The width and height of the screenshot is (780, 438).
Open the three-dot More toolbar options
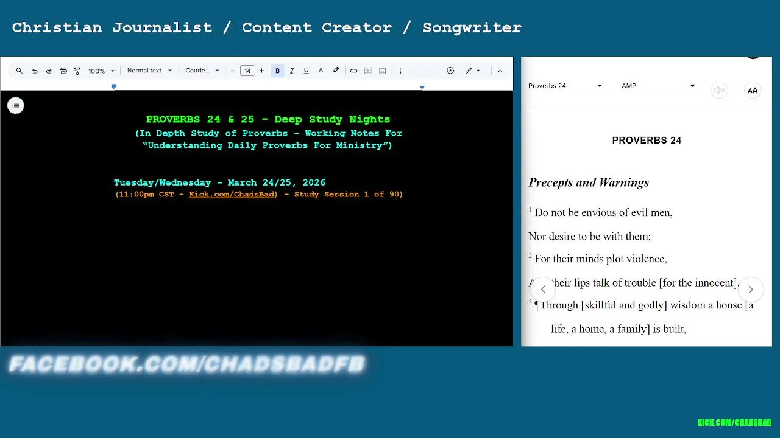point(400,71)
